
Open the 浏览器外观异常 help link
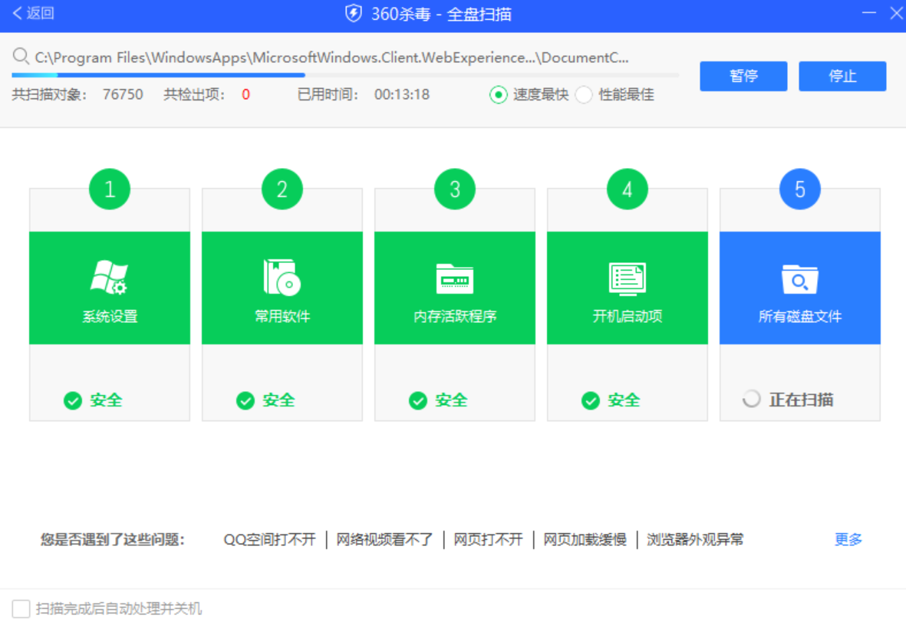(x=695, y=539)
